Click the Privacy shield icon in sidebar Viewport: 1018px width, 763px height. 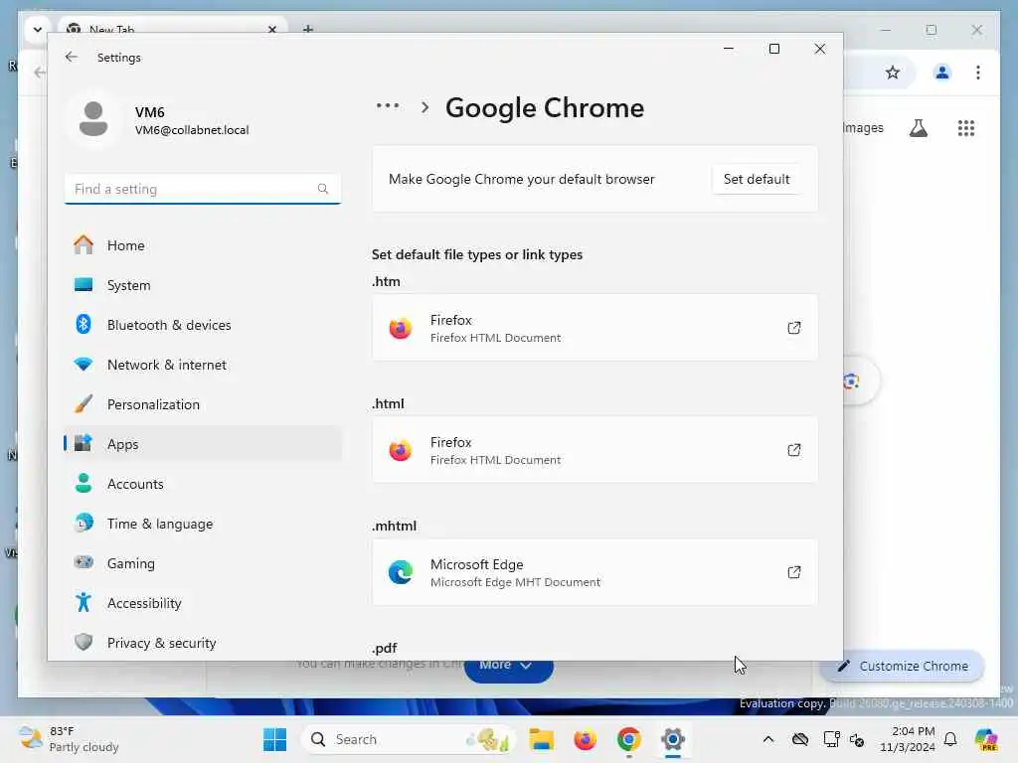point(84,642)
